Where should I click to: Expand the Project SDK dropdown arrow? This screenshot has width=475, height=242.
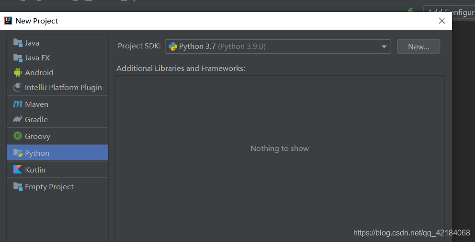point(384,46)
